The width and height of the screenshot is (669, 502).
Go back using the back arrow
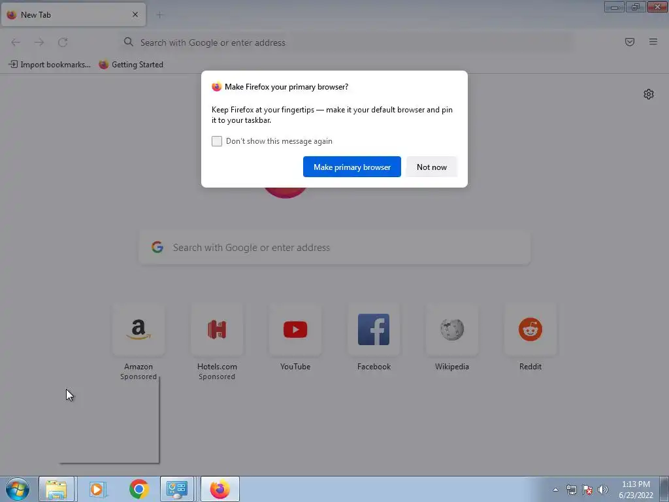16,42
